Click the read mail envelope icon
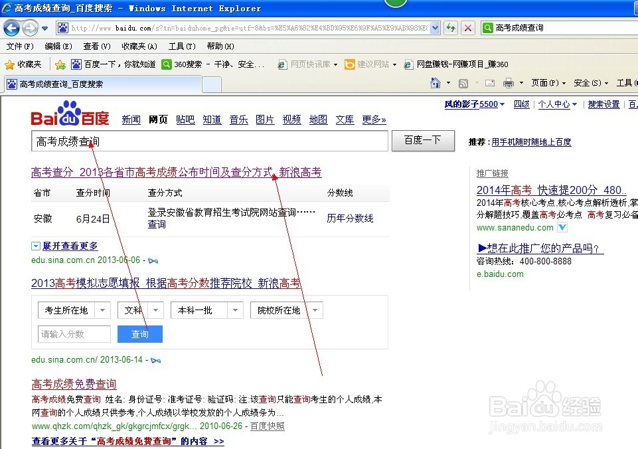 coord(490,83)
